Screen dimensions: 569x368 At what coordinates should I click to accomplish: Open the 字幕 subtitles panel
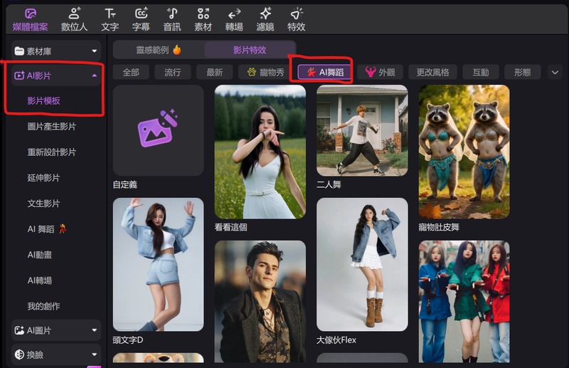coord(141,20)
